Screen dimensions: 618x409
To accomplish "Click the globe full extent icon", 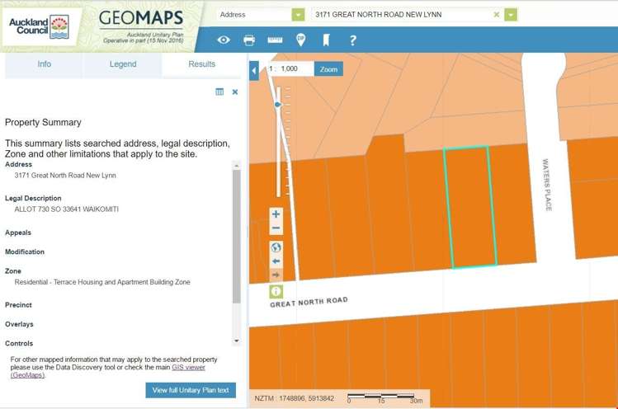I will tap(276, 247).
